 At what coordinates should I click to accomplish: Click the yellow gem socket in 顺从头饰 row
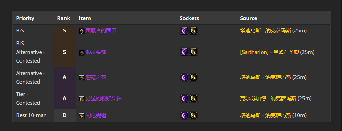pos(194,52)
